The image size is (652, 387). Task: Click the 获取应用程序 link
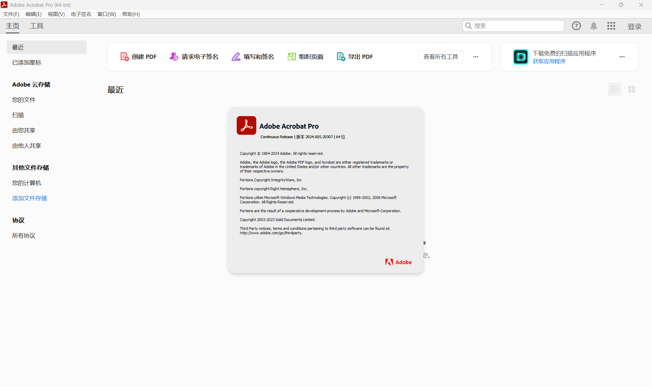pyautogui.click(x=549, y=61)
